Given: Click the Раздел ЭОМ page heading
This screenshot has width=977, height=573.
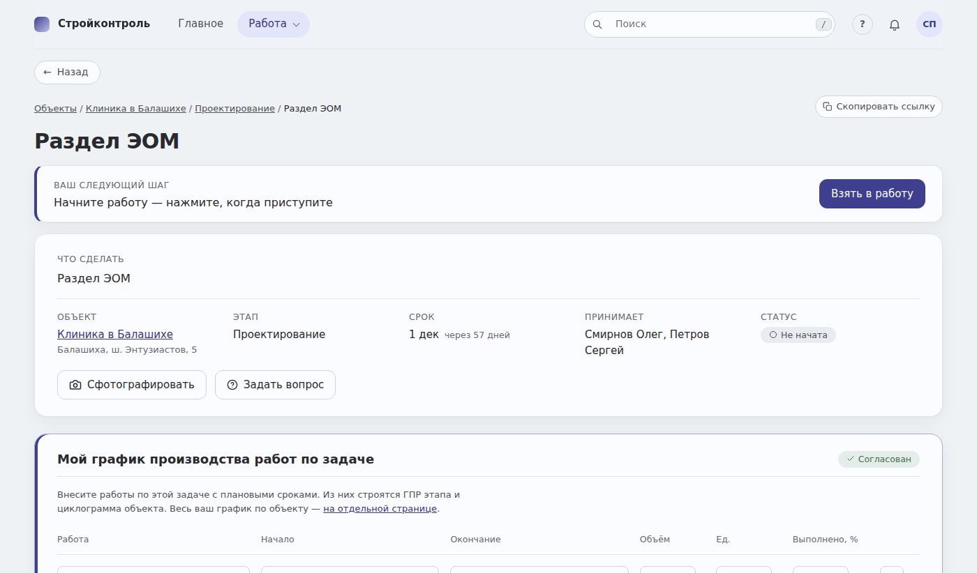Looking at the screenshot, I should [107, 141].
